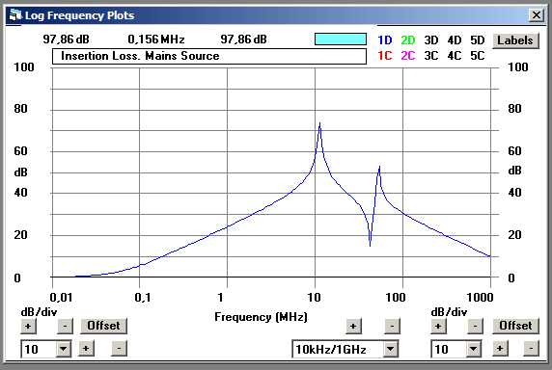Decrease left dB/div with minus button

[x=65, y=326]
